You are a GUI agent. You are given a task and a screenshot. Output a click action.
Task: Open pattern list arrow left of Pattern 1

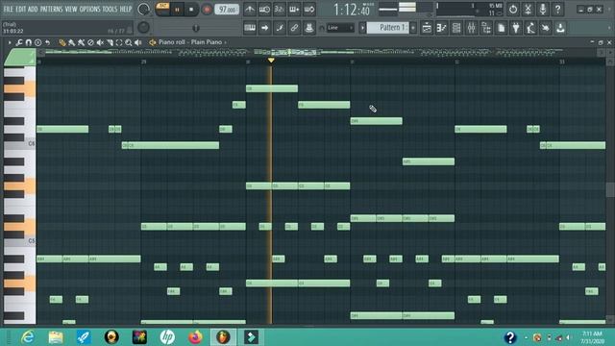[x=362, y=28]
